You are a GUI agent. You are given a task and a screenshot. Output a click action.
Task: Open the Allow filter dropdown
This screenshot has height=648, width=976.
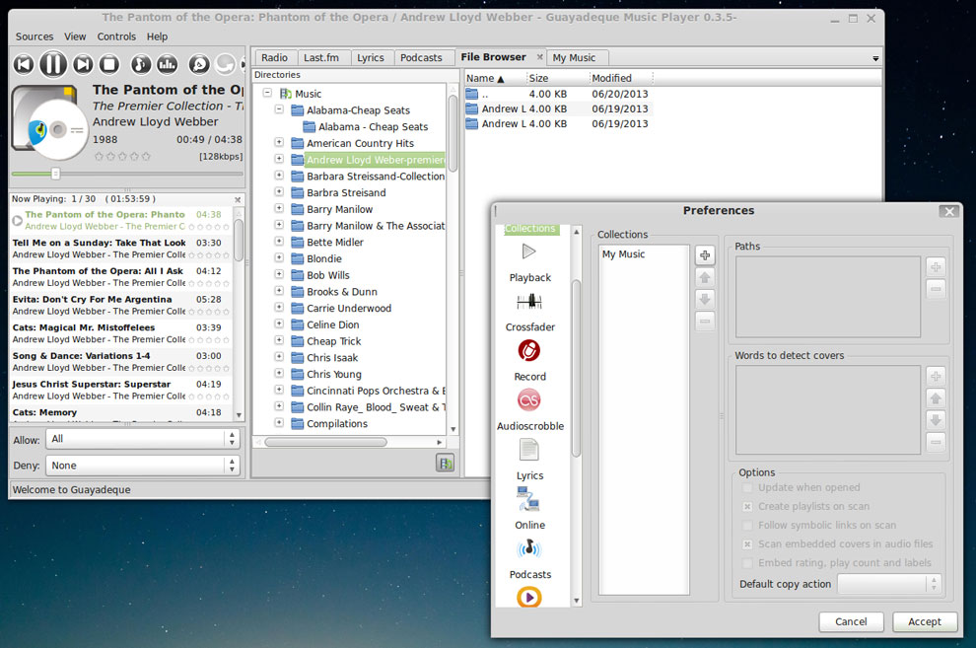143,439
